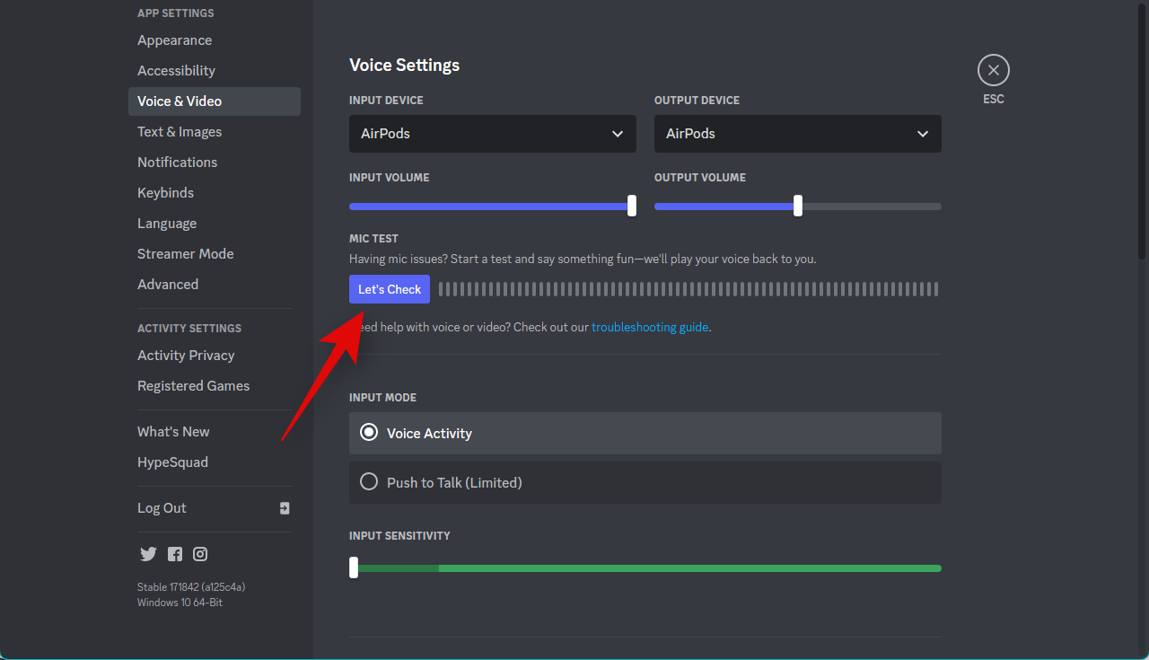Viewport: 1149px width, 660px height.
Task: Switch to Streamer Mode settings
Action: click(185, 254)
